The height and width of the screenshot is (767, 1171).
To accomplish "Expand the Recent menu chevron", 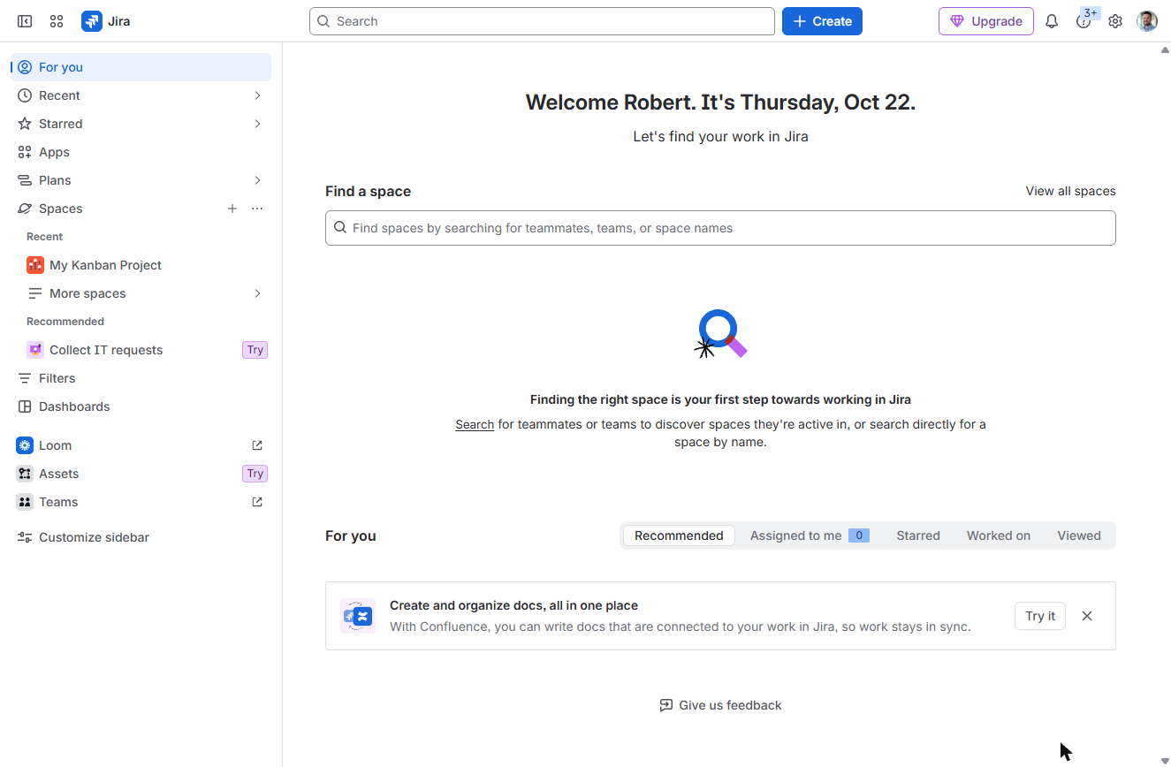I will point(257,95).
